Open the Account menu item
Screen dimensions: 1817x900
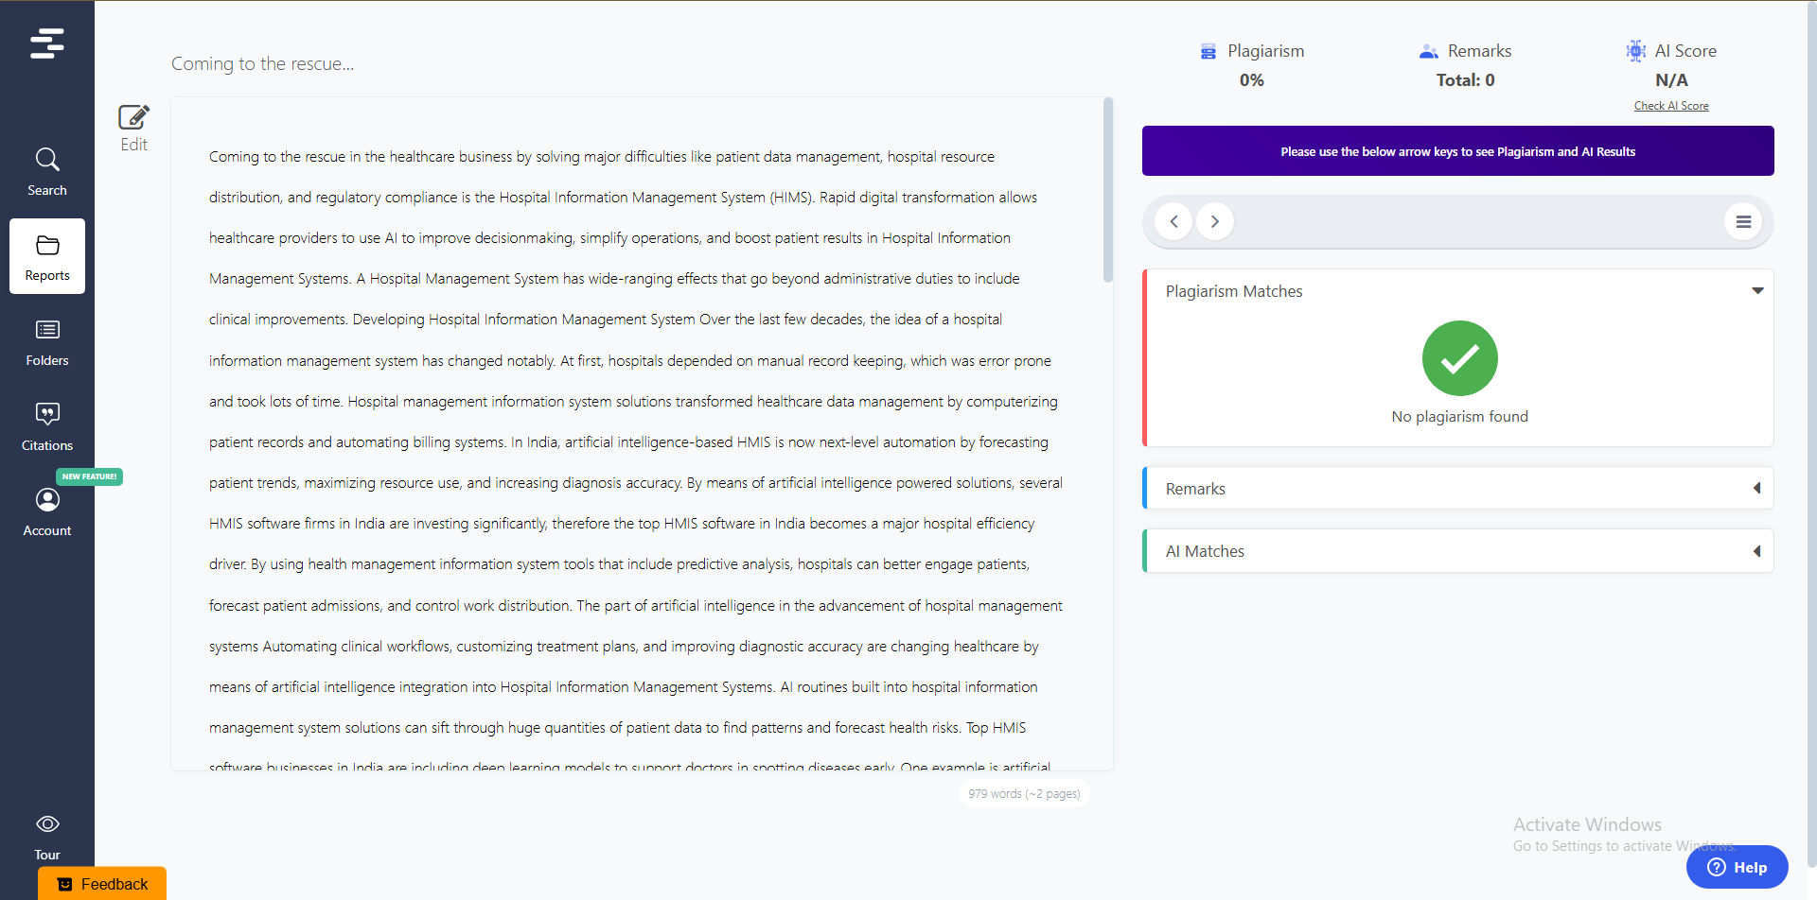tap(47, 511)
